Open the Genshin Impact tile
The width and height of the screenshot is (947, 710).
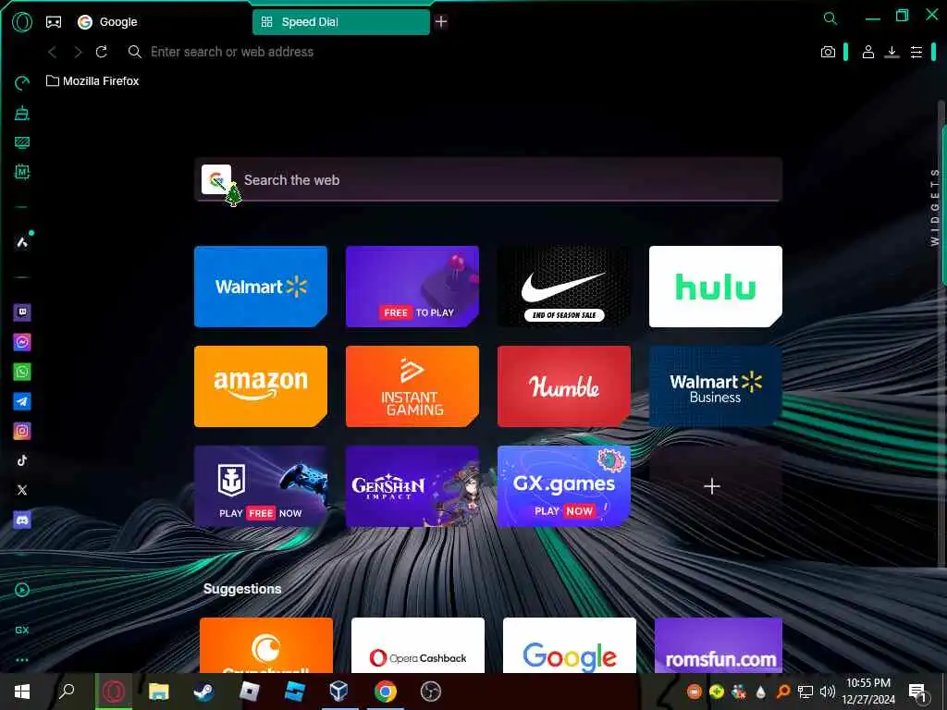tap(412, 486)
